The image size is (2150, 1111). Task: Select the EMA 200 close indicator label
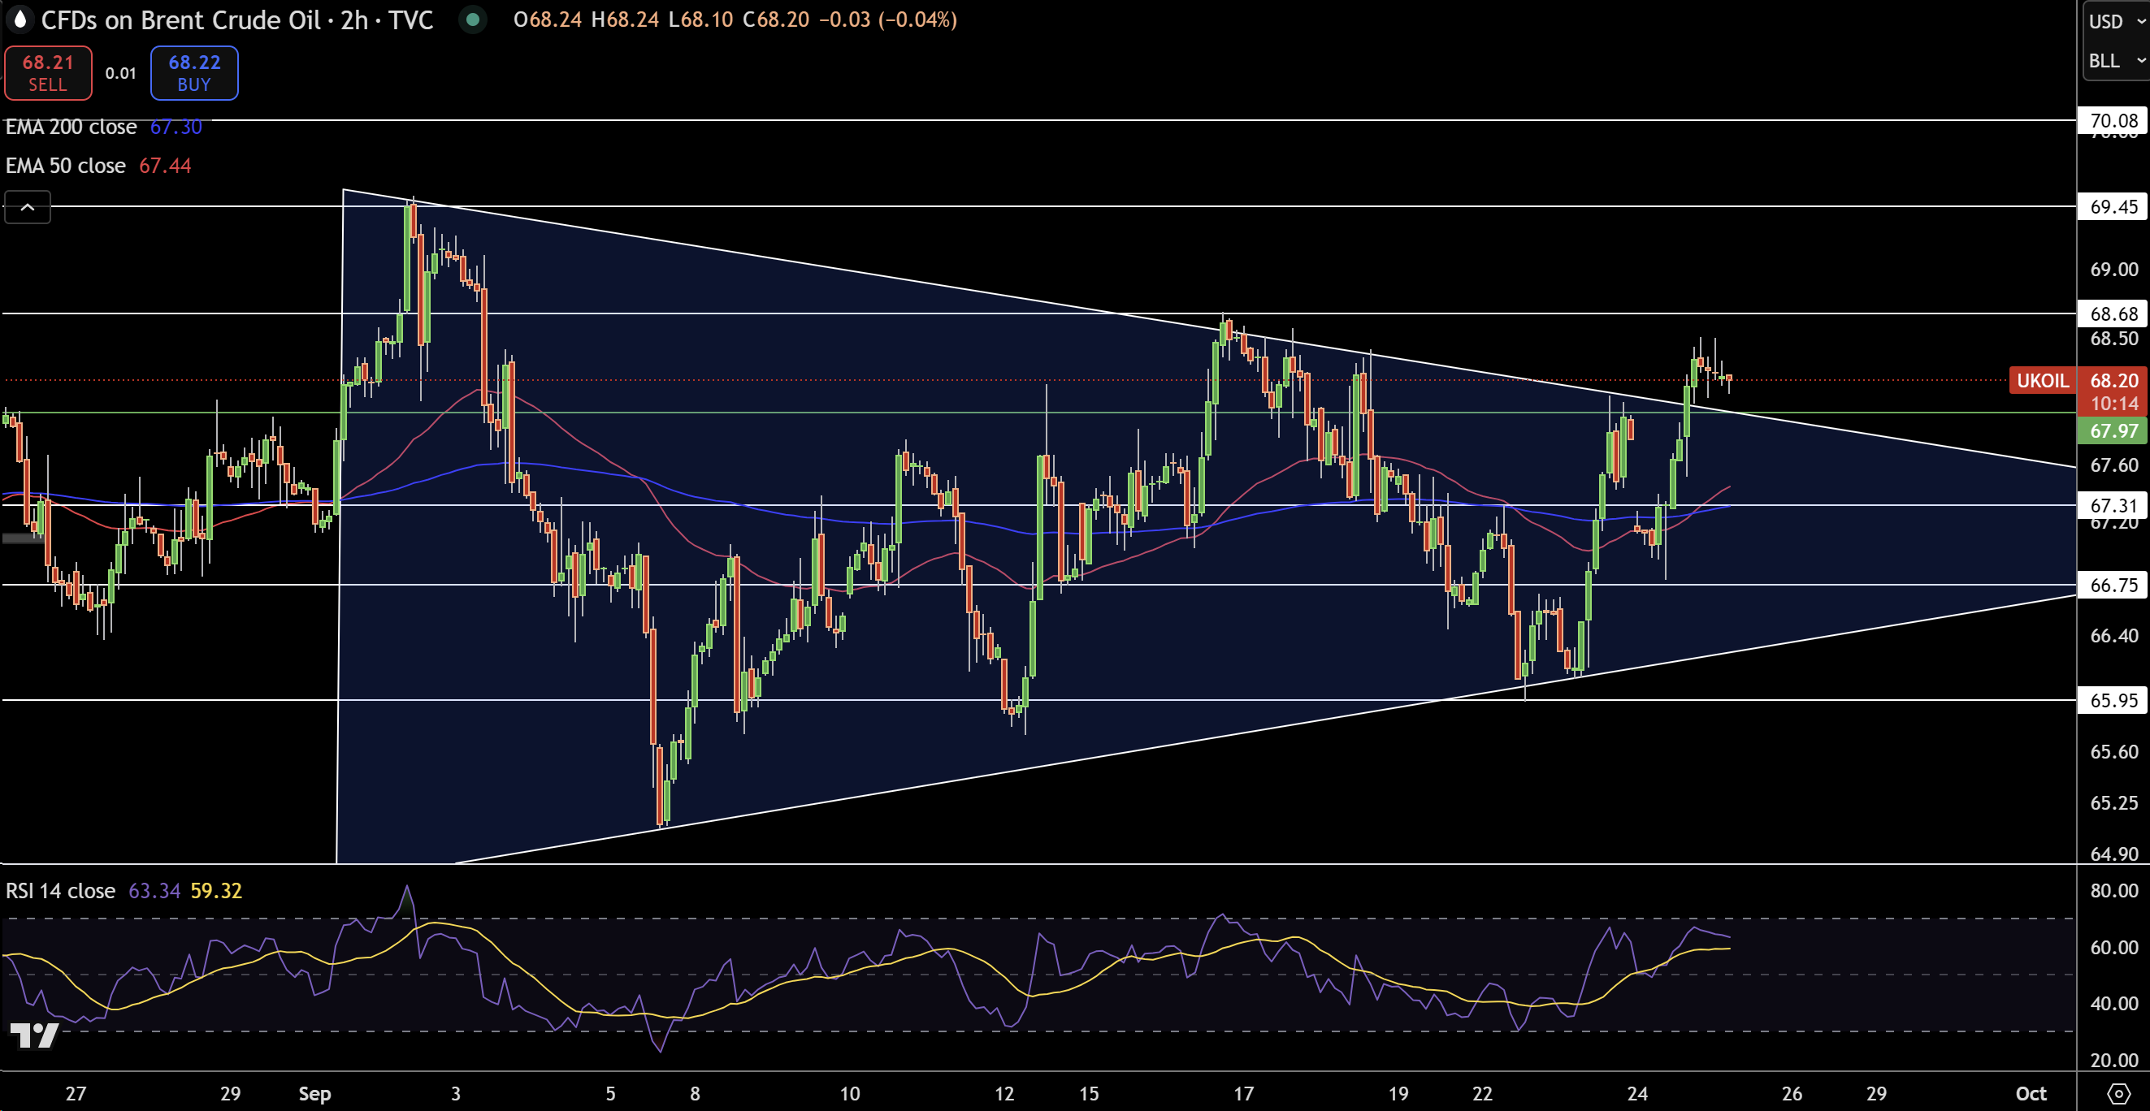71,127
